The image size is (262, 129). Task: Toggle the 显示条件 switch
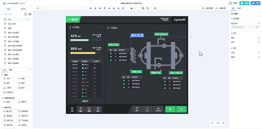[258, 24]
